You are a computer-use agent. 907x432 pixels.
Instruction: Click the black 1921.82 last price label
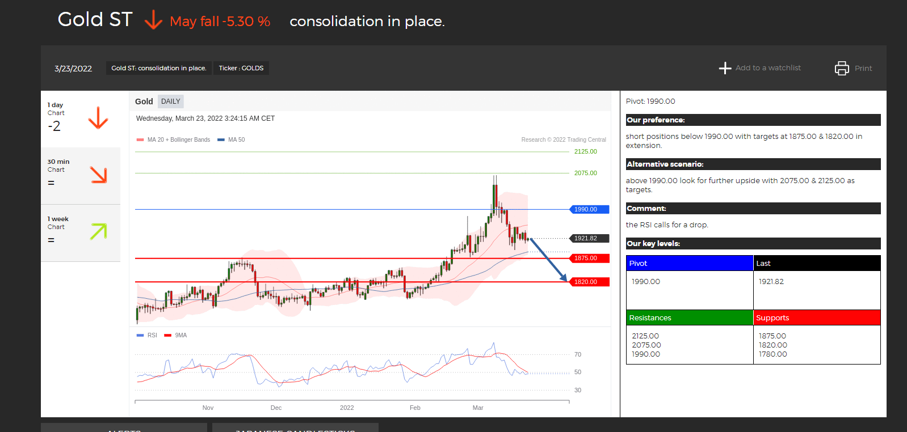pos(589,238)
